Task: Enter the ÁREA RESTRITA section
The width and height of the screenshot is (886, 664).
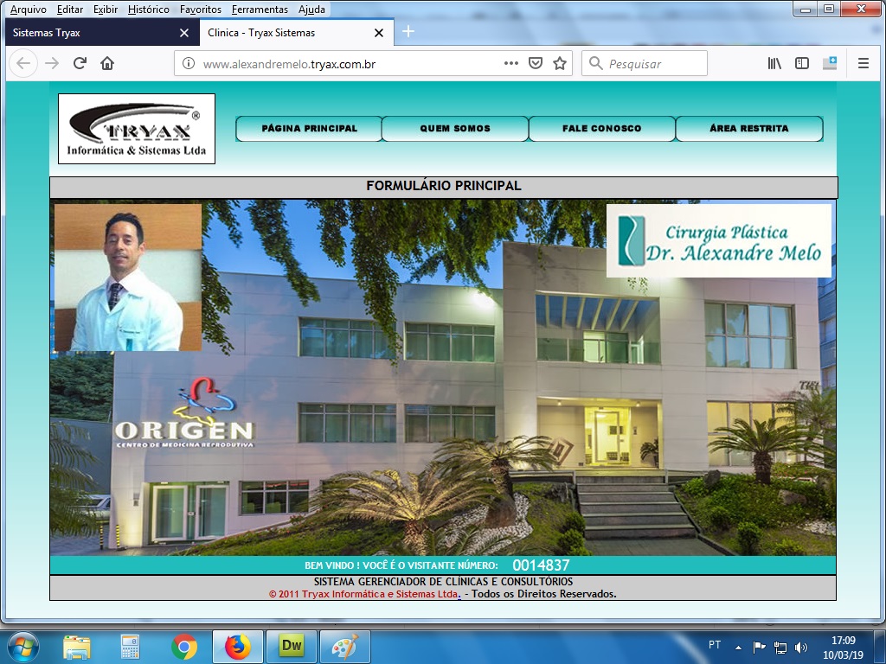Action: point(749,128)
